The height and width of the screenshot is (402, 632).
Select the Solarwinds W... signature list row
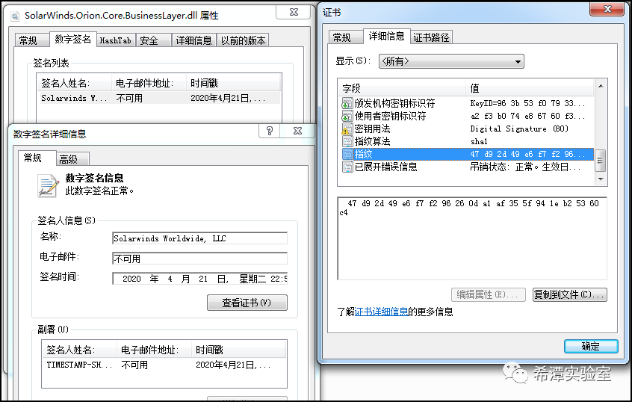pyautogui.click(x=160, y=99)
